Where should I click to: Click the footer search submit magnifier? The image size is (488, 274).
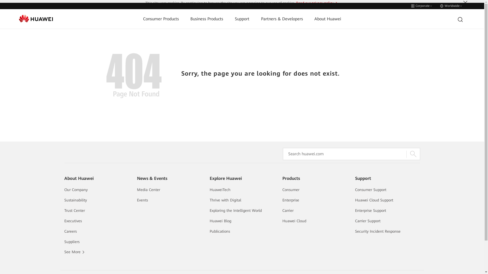pos(413,154)
